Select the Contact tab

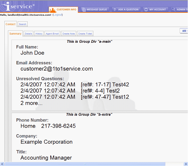(x=10, y=24)
